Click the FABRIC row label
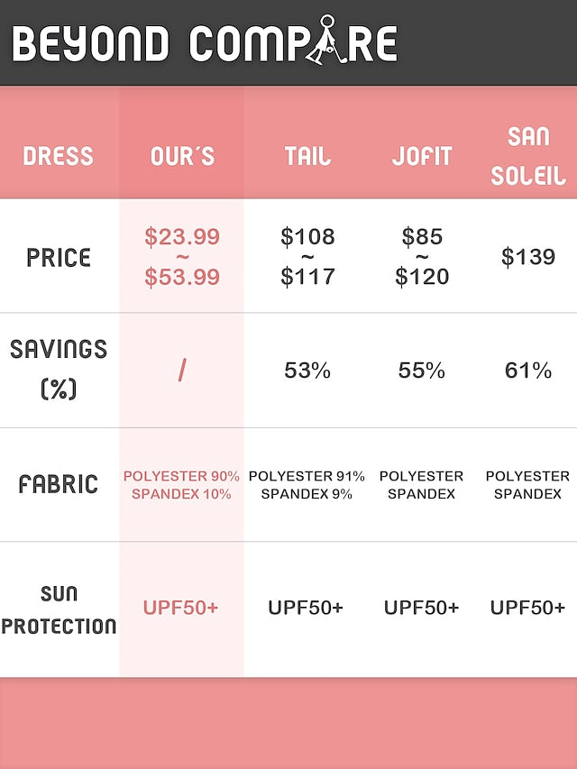577x769 pixels. point(59,484)
